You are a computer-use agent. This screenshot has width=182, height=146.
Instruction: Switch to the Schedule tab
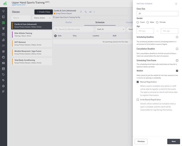(x=100, y=22)
